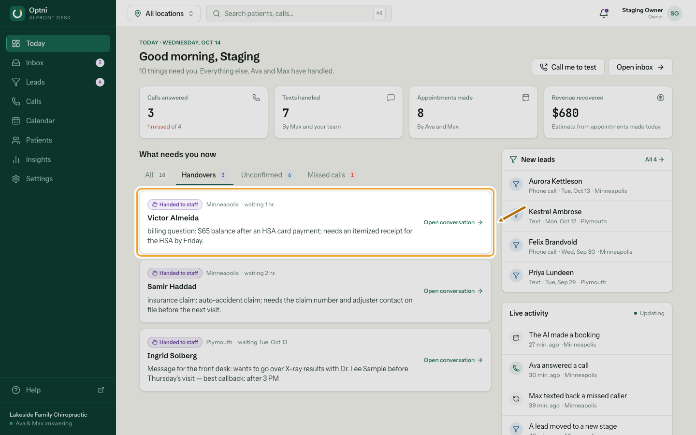Go to Inbox in the sidebar
The height and width of the screenshot is (435, 696).
coord(58,63)
